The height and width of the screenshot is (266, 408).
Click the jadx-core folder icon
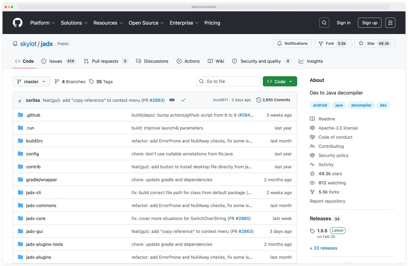(x=20, y=218)
